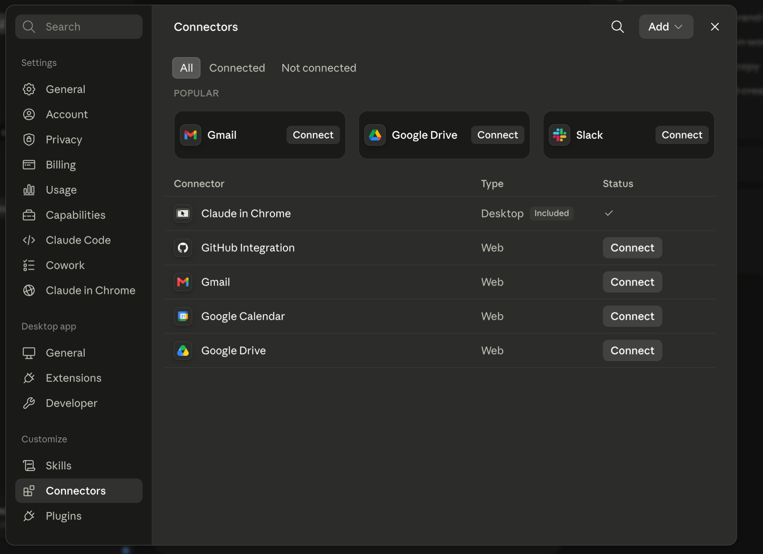This screenshot has height=554, width=763.
Task: Click the GitHub Integration row icon
Action: 183,248
